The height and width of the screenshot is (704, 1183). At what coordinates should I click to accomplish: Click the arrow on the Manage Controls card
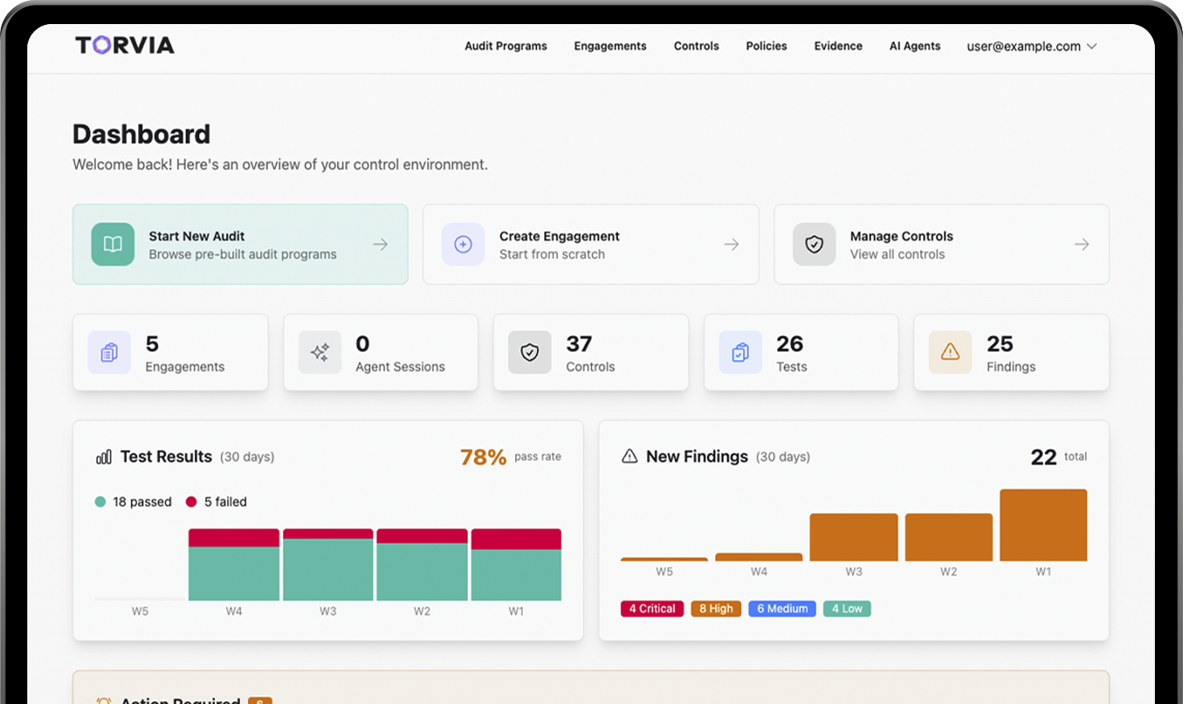pyautogui.click(x=1081, y=245)
